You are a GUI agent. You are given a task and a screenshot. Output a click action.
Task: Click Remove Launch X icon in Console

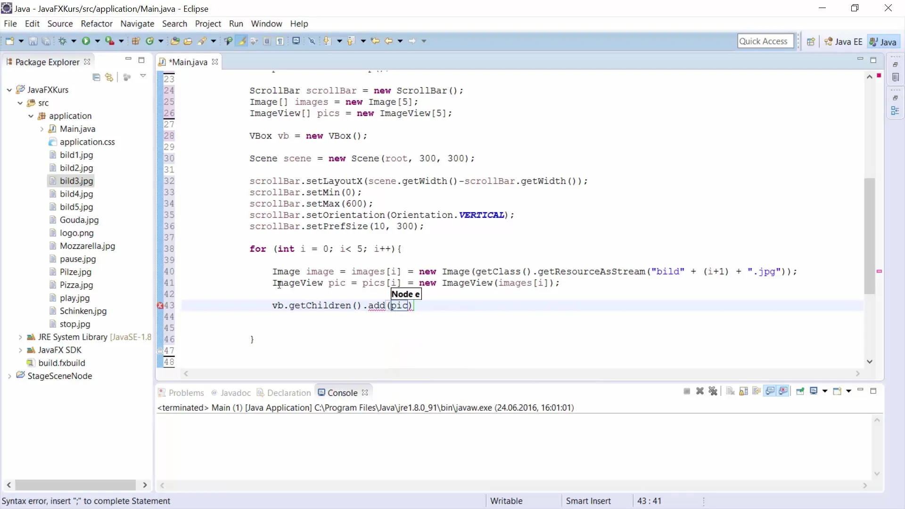pos(700,391)
